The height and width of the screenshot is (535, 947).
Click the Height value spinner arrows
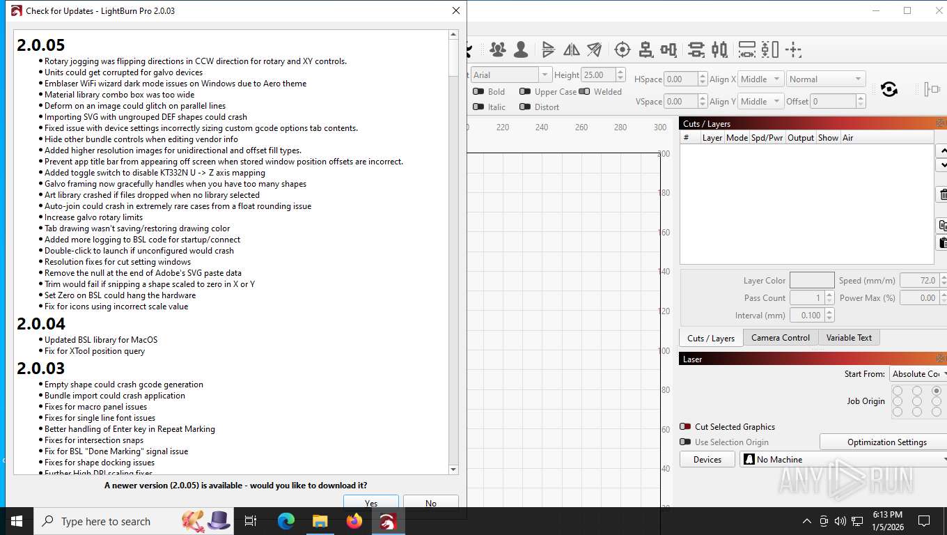620,75
